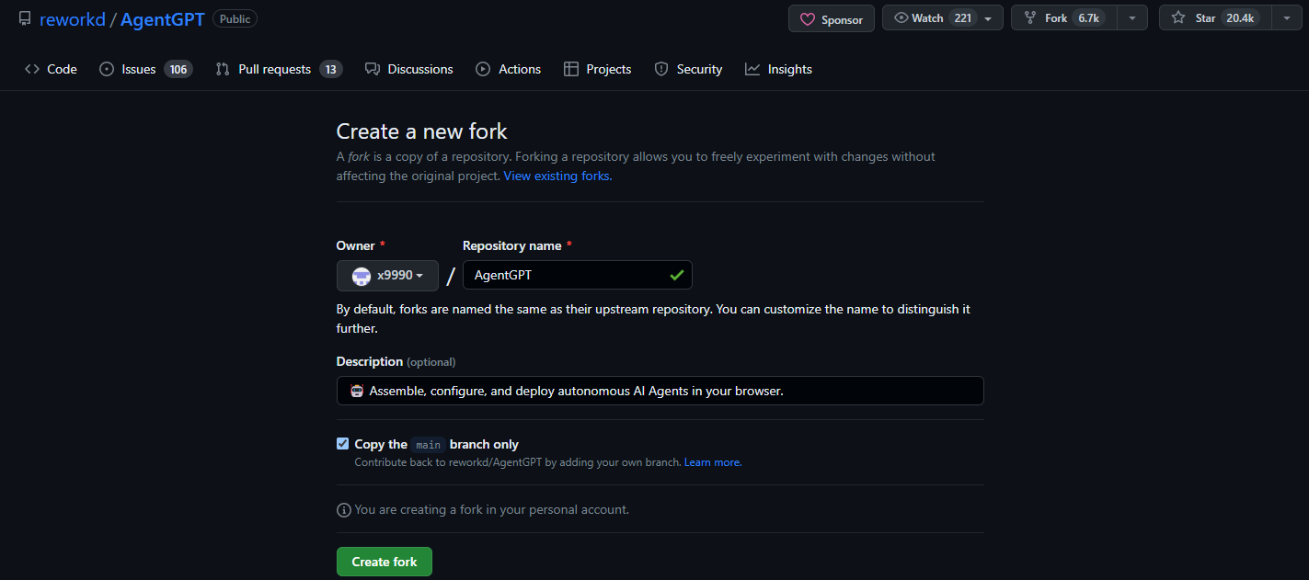Click the x9990 owner avatar
The width and height of the screenshot is (1309, 580).
(x=362, y=276)
